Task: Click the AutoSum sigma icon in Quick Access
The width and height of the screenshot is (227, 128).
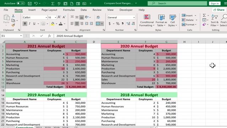Action: point(53,4)
